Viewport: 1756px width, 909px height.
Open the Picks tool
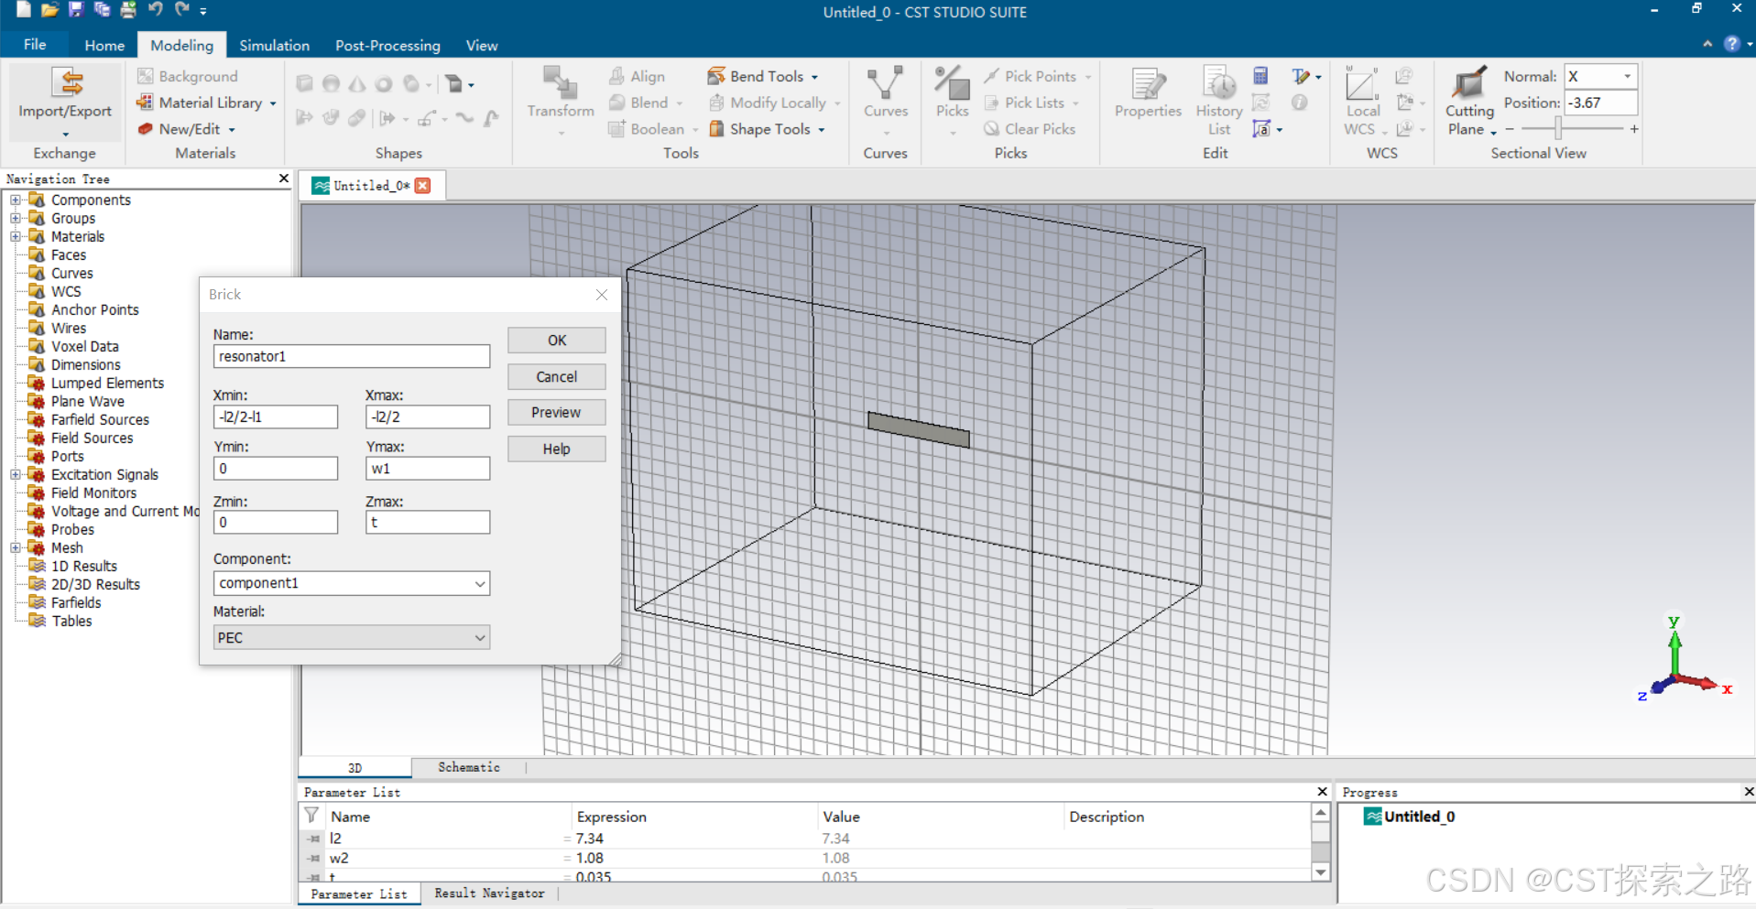click(953, 101)
